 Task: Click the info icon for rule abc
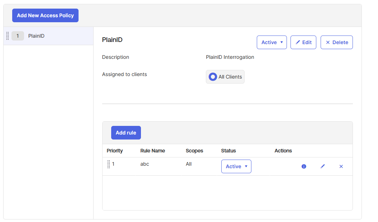coord(304,166)
